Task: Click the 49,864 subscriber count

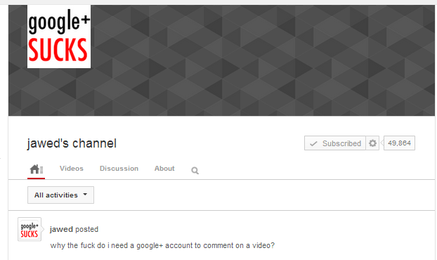Action: (x=399, y=143)
